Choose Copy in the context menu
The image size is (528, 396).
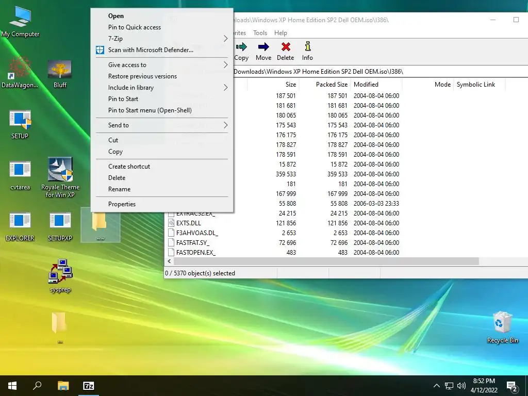pyautogui.click(x=162, y=152)
